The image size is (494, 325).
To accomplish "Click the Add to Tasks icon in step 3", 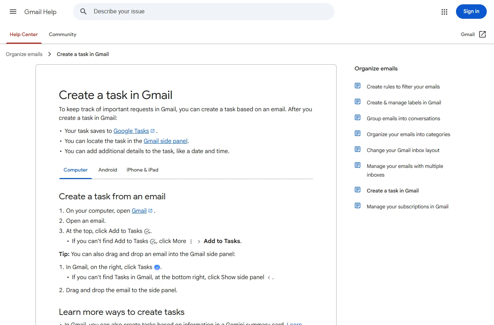I will (x=147, y=231).
